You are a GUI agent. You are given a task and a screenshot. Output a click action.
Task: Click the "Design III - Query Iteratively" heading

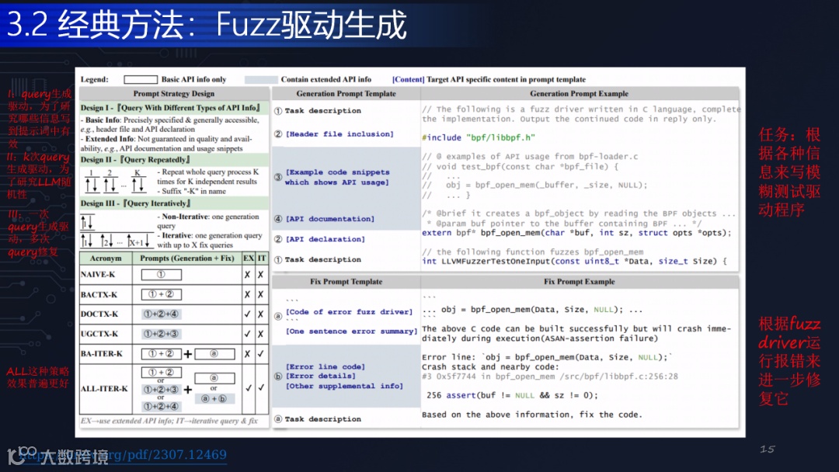[135, 203]
